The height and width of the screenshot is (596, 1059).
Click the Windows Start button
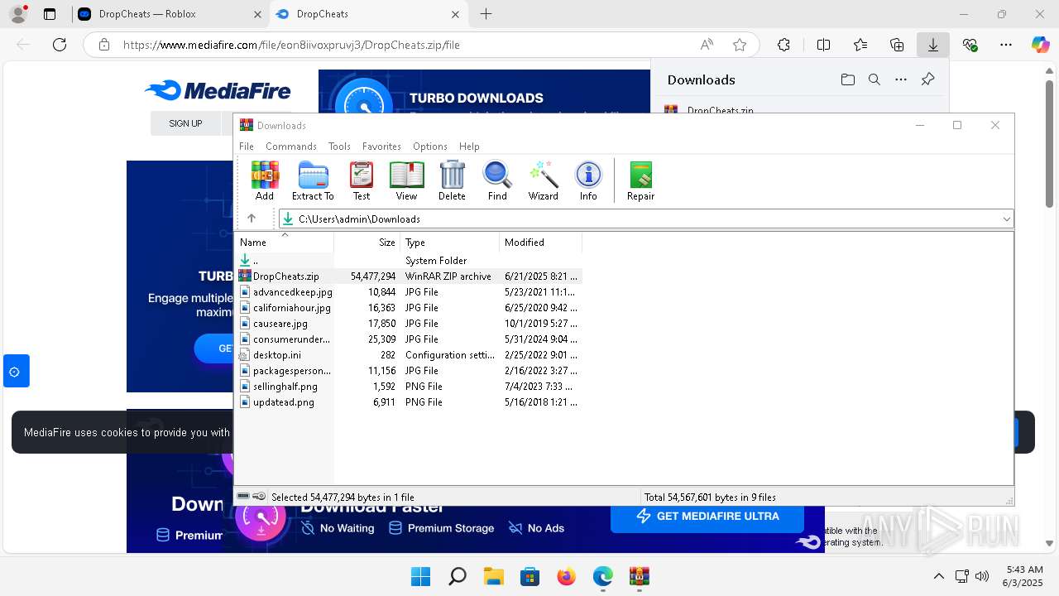[x=420, y=576]
